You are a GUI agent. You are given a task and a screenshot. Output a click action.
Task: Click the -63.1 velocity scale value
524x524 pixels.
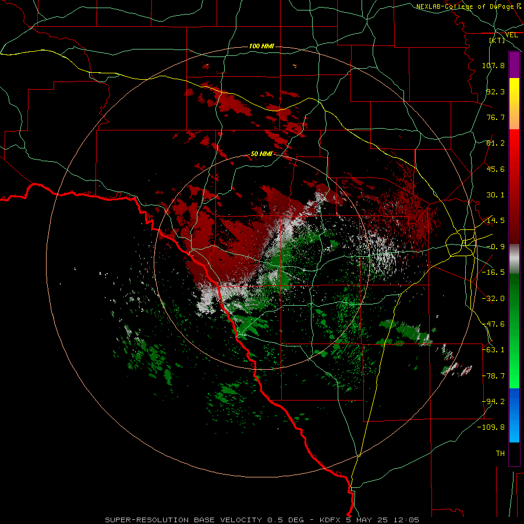pos(493,350)
